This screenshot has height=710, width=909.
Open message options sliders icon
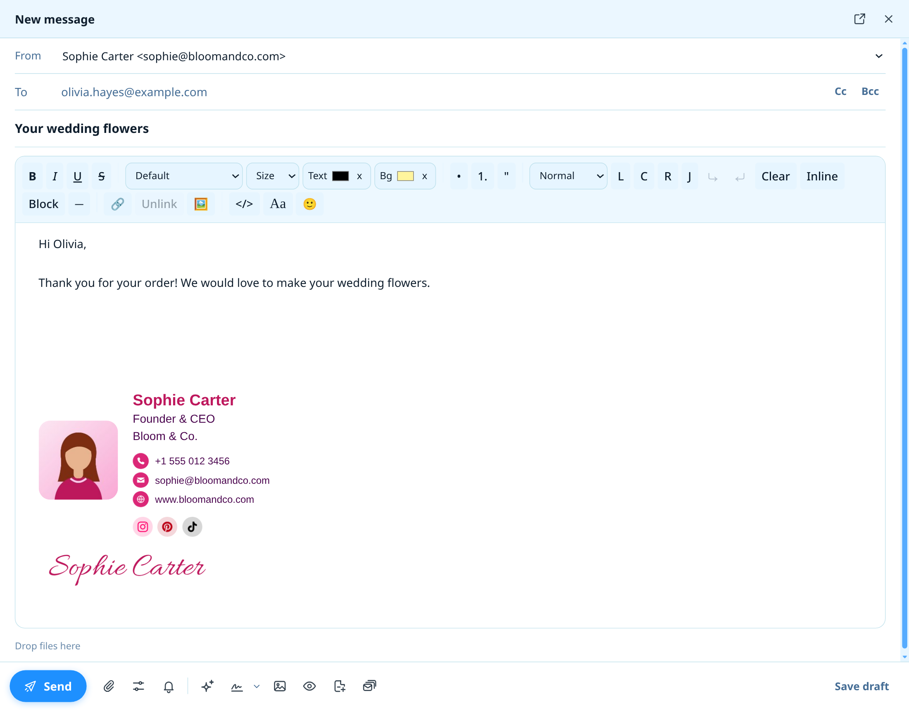pos(138,686)
